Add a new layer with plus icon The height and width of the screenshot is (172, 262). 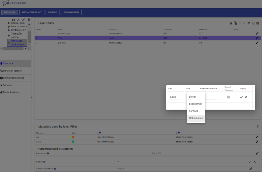point(257,23)
